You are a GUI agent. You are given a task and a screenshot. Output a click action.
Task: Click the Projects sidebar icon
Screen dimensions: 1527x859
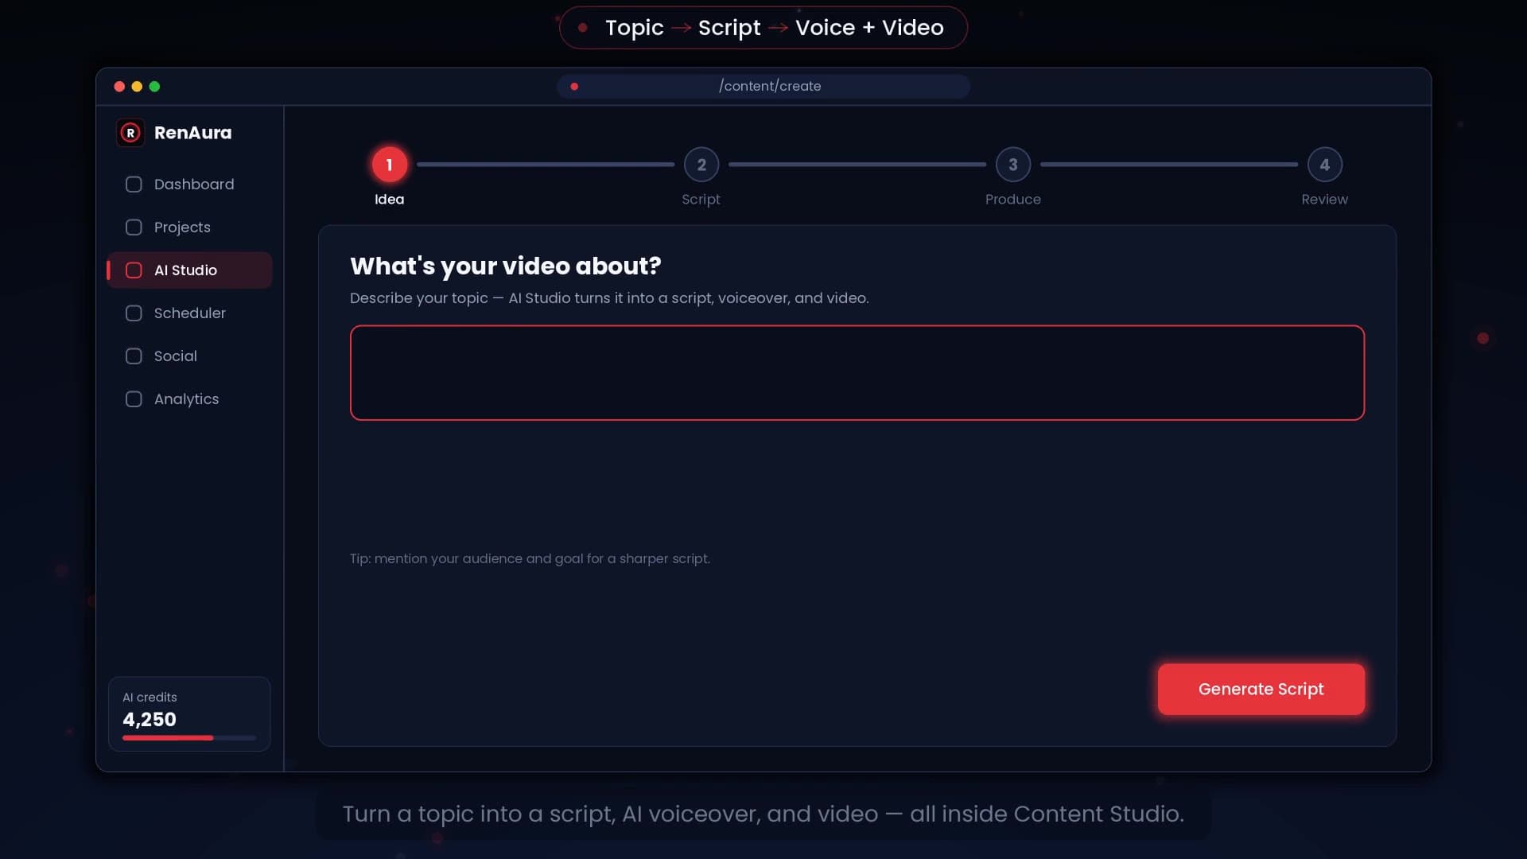[134, 227]
